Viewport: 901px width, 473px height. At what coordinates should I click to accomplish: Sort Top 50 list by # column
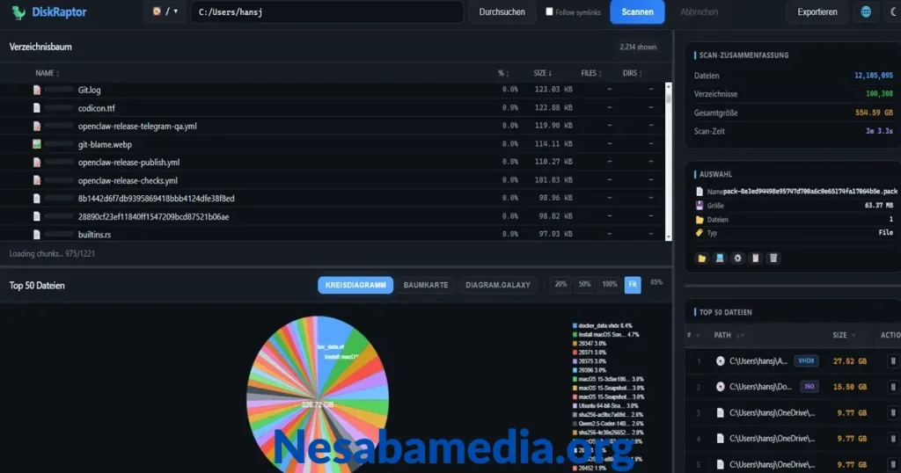click(692, 335)
